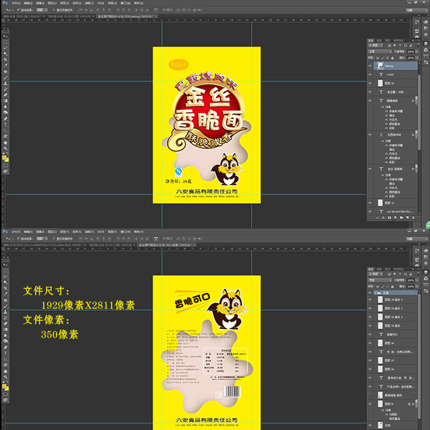Toggle auto-select checkbox in lower options bar

click(19, 239)
